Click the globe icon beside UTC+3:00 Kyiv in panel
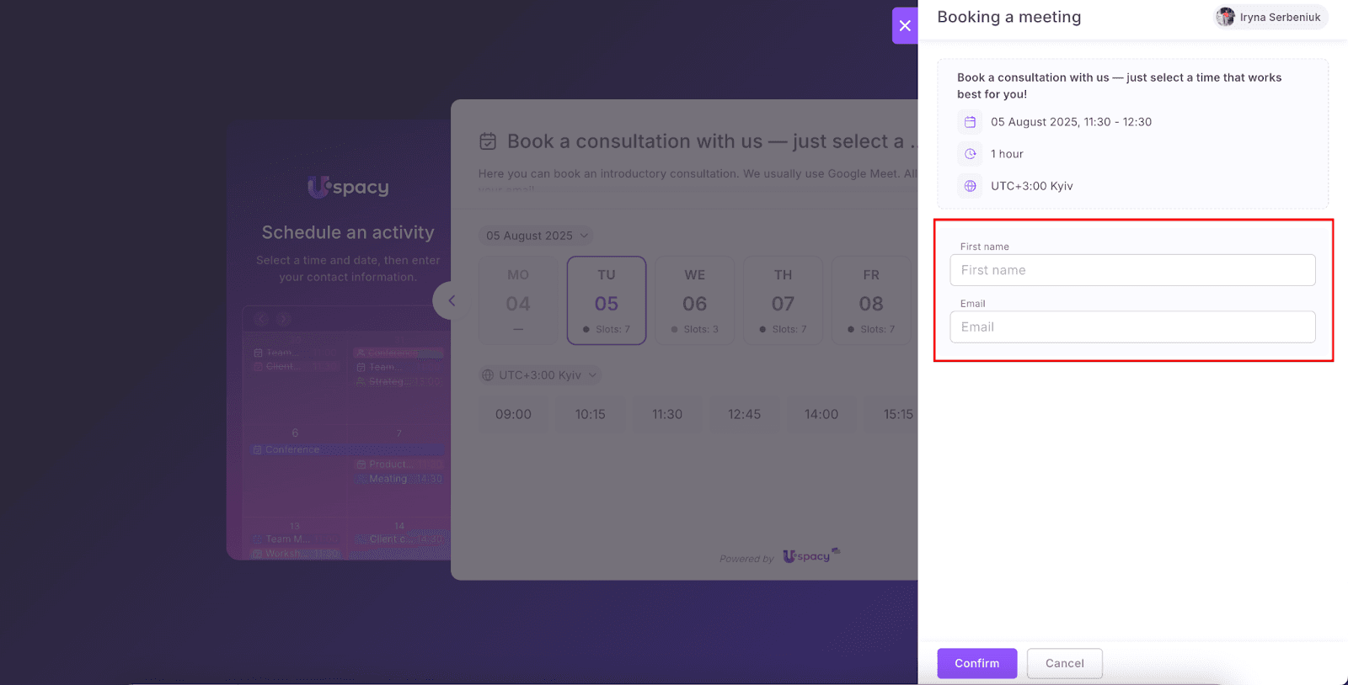The width and height of the screenshot is (1348, 685). coord(970,186)
